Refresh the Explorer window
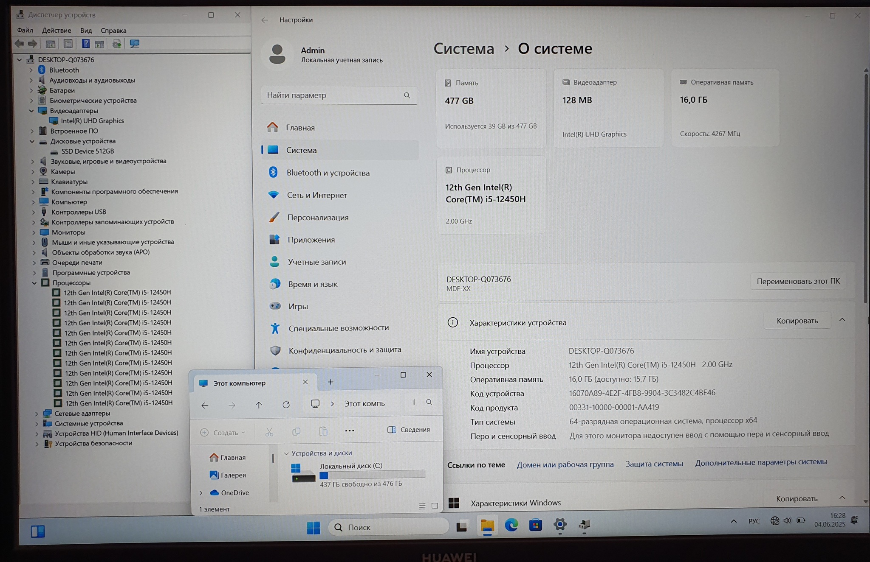 click(286, 405)
